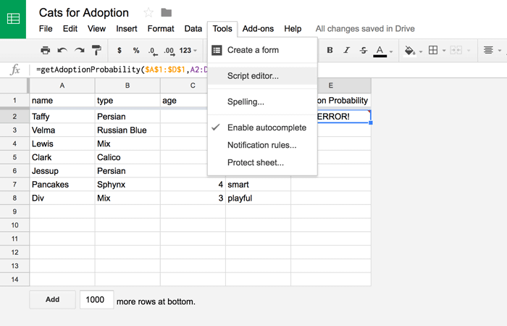Open Script editor from Tools menu
Viewport: 507px width, 326px height.
262,76
